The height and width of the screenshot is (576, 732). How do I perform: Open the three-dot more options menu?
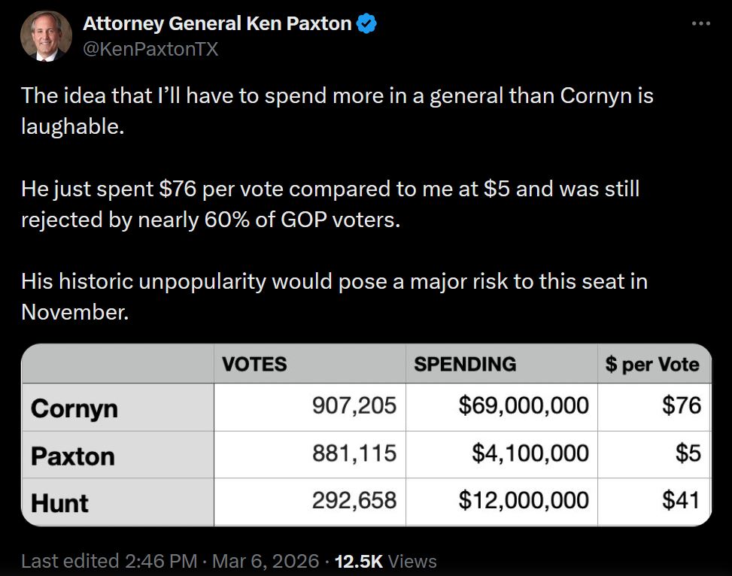(x=700, y=24)
